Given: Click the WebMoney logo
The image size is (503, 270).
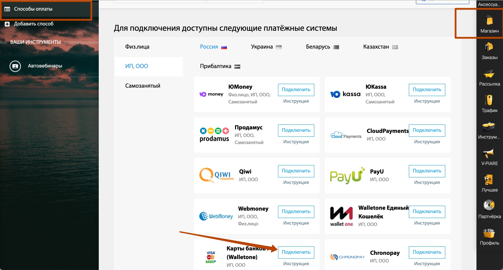Looking at the screenshot, I should click(216, 216).
